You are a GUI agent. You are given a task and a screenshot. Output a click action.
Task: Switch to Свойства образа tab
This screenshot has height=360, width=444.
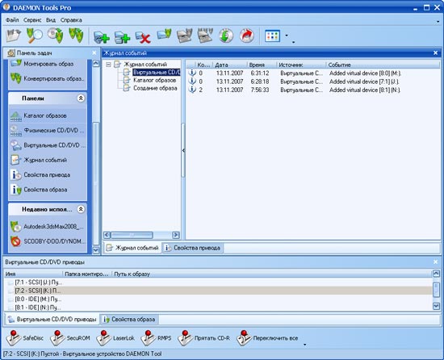click(x=129, y=320)
